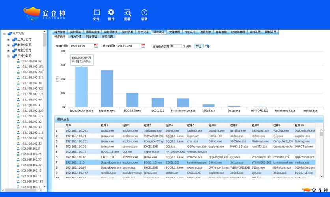
Task: Click the user icon for 192.168.102.43
Action: point(18,127)
